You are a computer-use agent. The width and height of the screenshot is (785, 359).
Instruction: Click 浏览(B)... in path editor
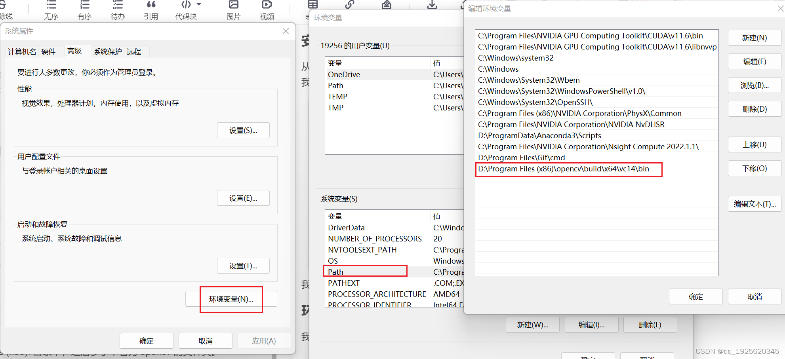pos(755,85)
